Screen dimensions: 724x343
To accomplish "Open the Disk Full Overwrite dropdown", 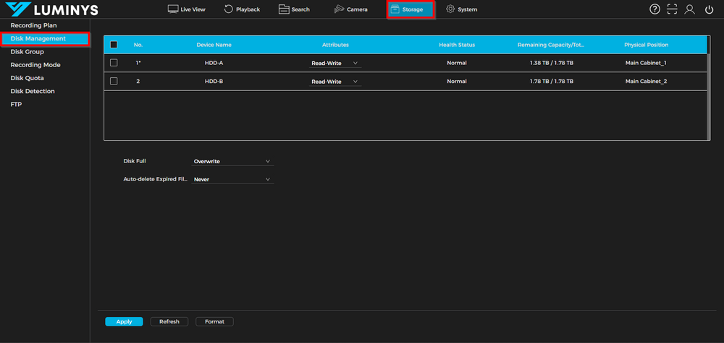I will tap(232, 162).
